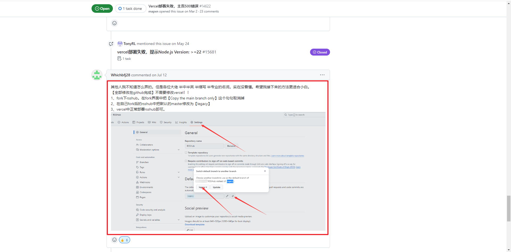The height and width of the screenshot is (252, 511).
Task: Select the line "【全部修改在github完成】不需要修改vercel！！"
Action: 150,93
